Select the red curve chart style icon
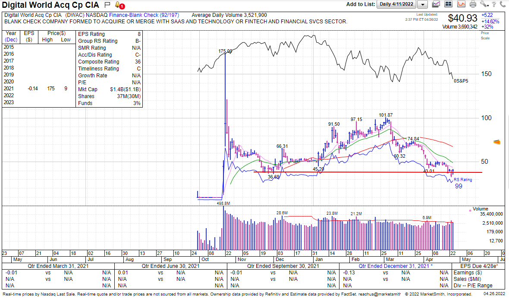The height and width of the screenshot is (299, 509). tap(461, 4)
